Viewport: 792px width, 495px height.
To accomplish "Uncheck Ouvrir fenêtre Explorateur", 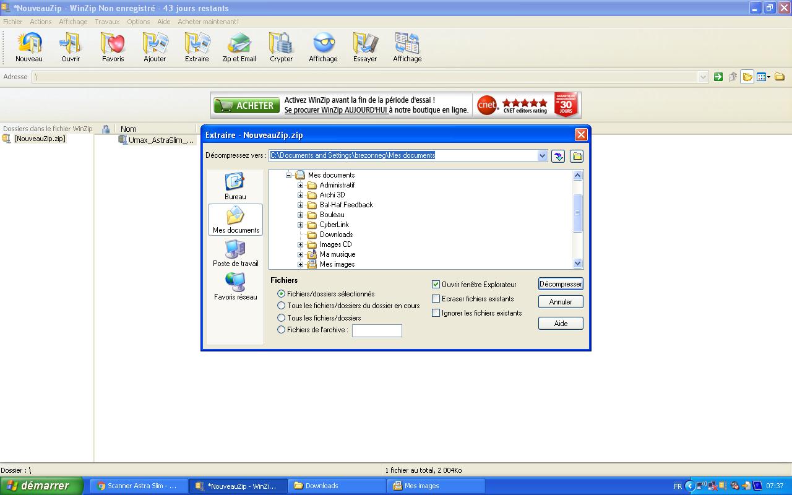I will (x=436, y=285).
